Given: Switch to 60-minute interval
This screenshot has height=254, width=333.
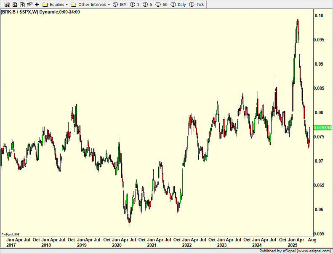Looking at the screenshot, I should (161, 5).
